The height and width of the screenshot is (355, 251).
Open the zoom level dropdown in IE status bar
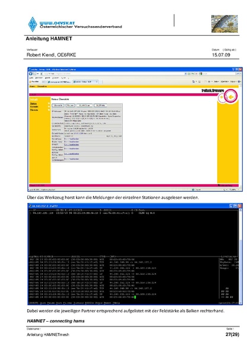(234, 190)
